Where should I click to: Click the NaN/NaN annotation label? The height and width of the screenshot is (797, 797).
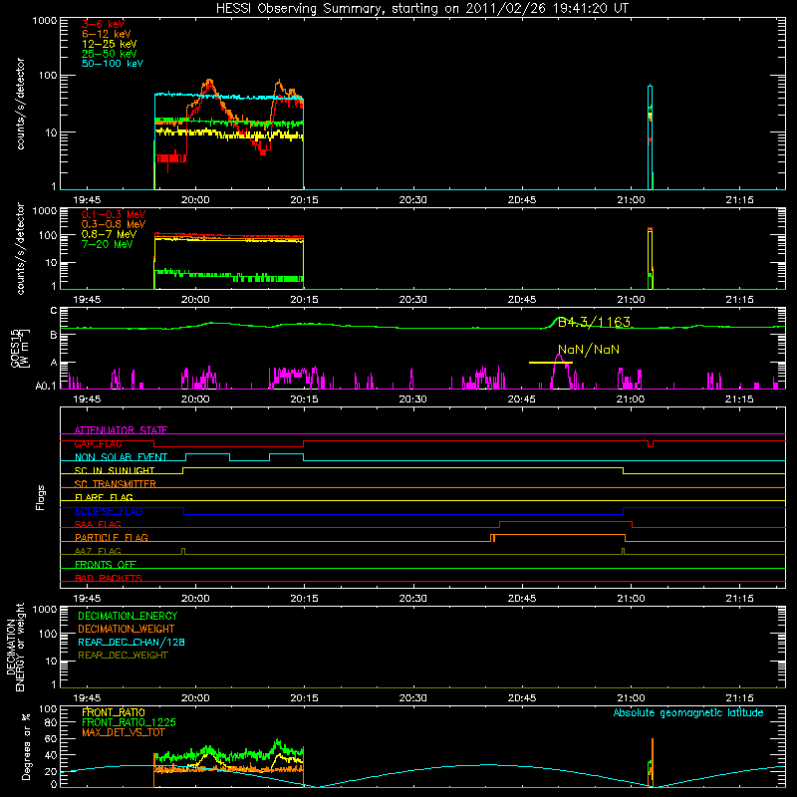589,350
